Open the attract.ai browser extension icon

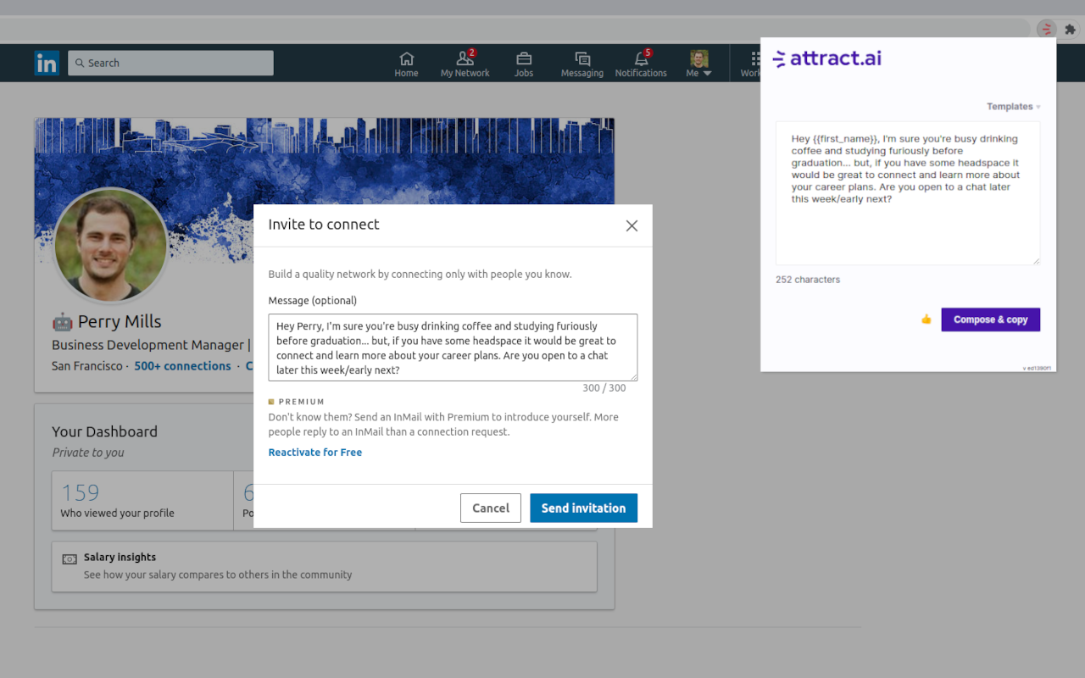click(x=1045, y=28)
